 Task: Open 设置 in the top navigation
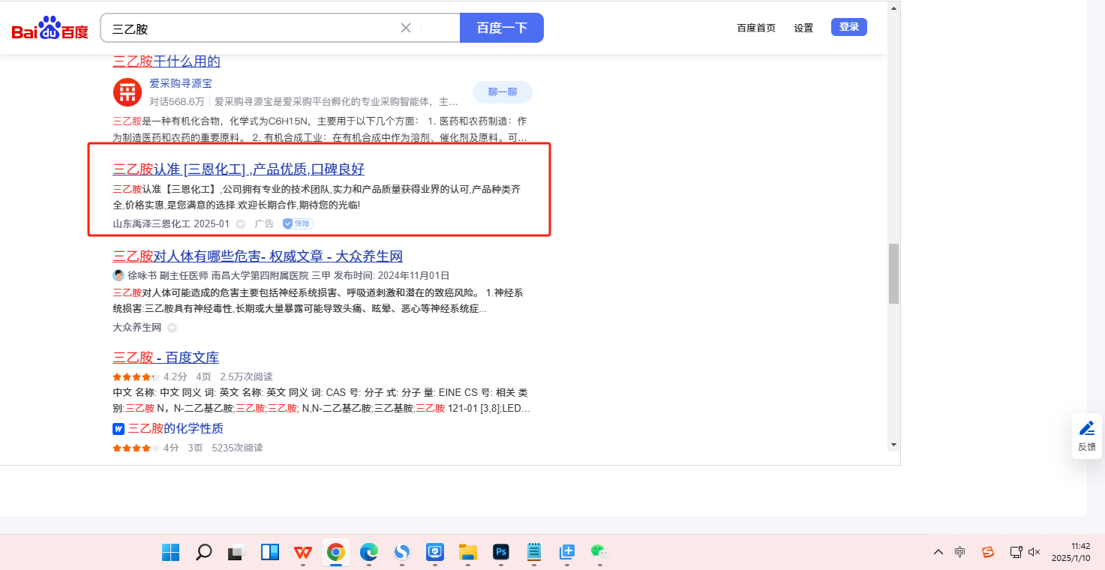click(803, 28)
